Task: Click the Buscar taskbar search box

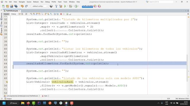Action: tap(13, 103)
